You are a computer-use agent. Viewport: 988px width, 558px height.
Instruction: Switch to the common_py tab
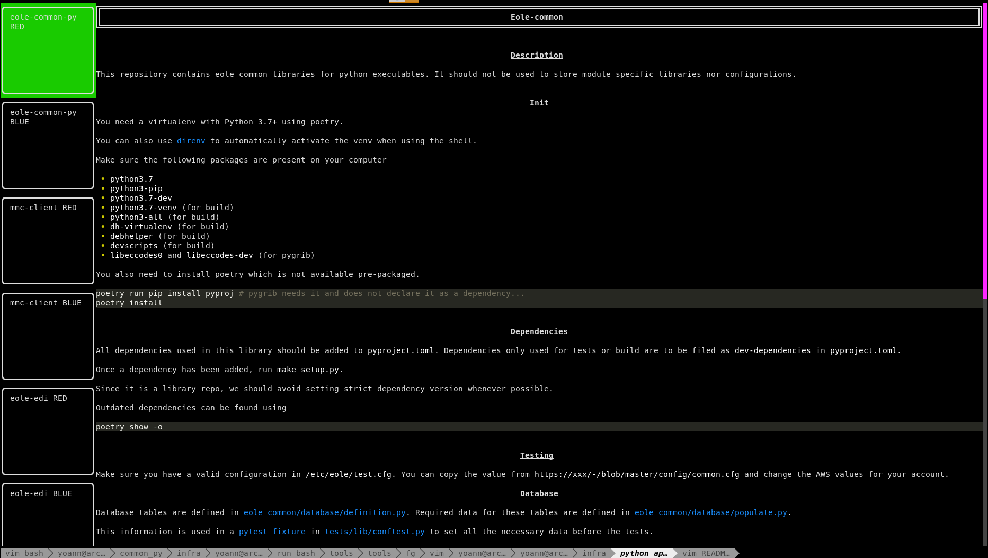[141, 553]
